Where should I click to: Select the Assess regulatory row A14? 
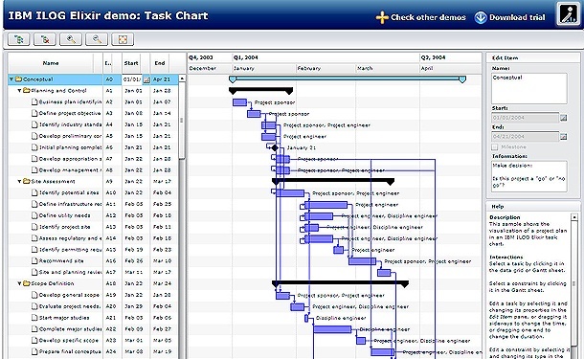click(x=93, y=238)
